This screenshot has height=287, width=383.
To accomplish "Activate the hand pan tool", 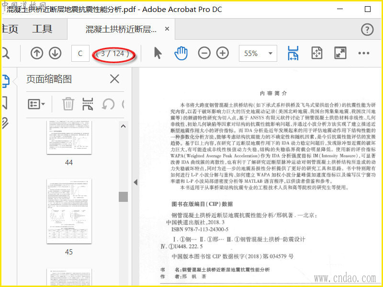I will point(181,53).
